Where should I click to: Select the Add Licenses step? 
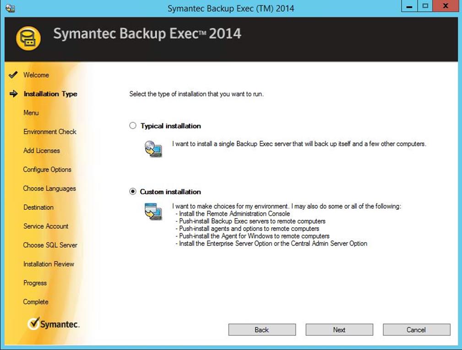coord(42,150)
